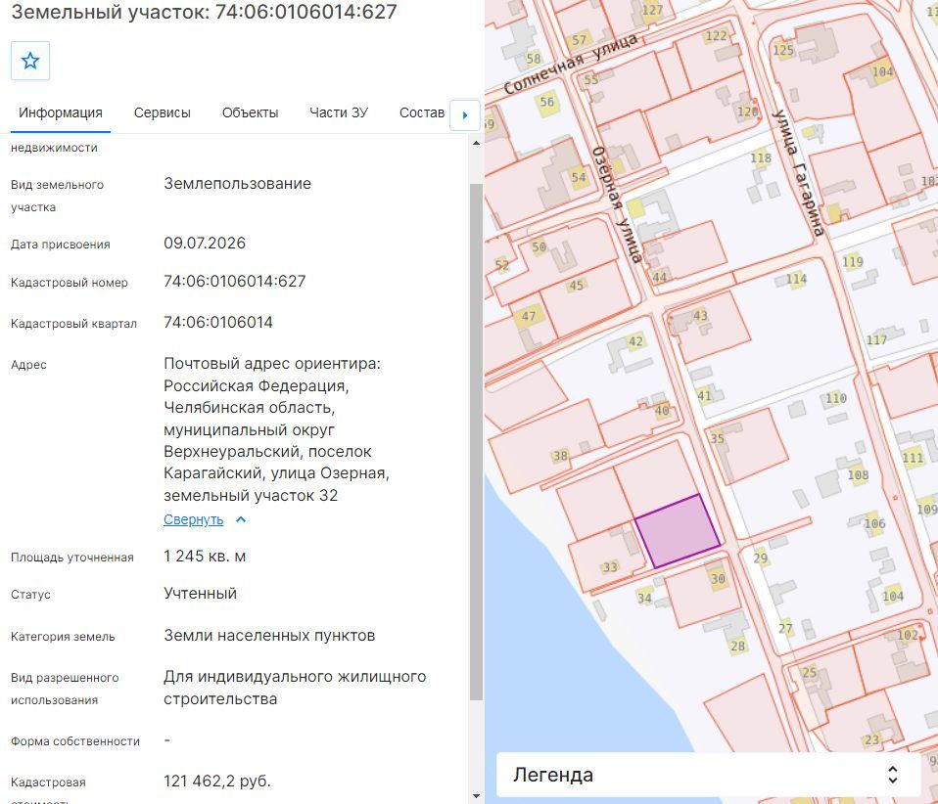Click house number 33 on the map
This screenshot has width=938, height=804.
[x=610, y=567]
